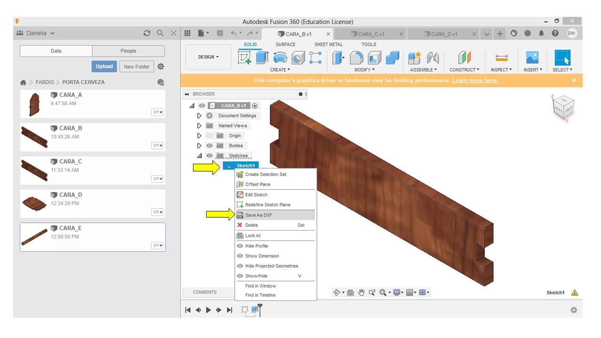The width and height of the screenshot is (601, 338).
Task: Open the DESIGN workspace dropdown
Action: (208, 57)
